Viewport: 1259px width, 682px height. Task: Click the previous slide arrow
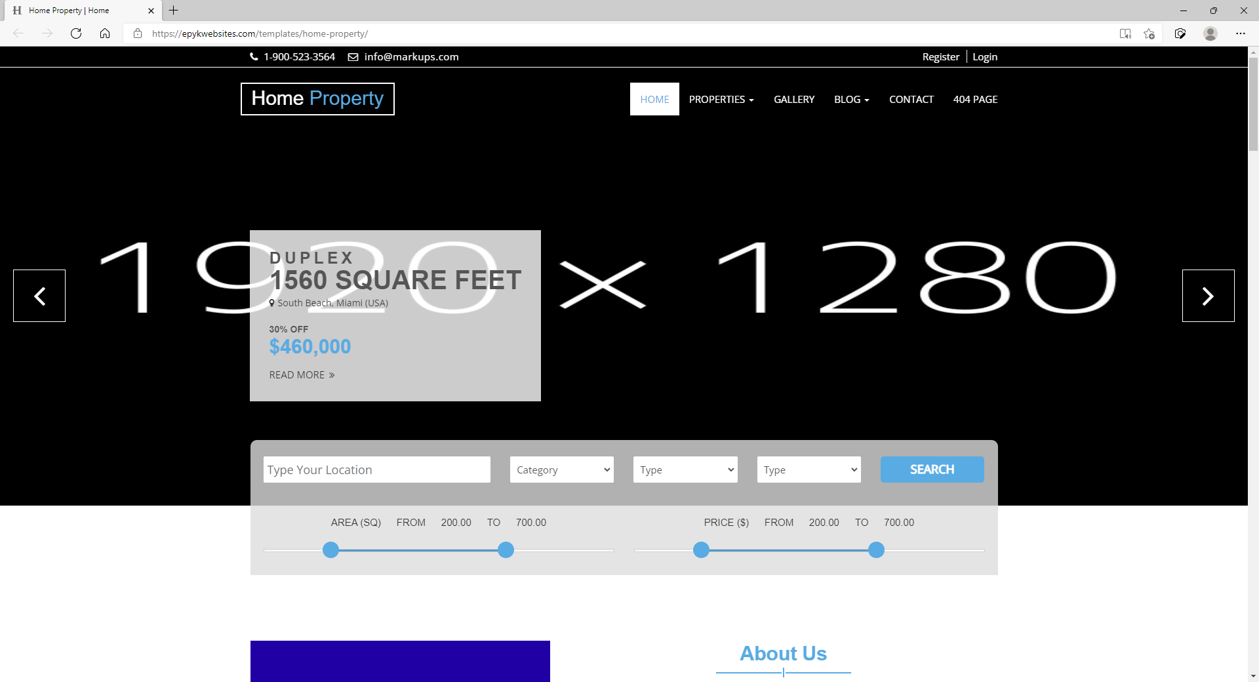coord(39,296)
